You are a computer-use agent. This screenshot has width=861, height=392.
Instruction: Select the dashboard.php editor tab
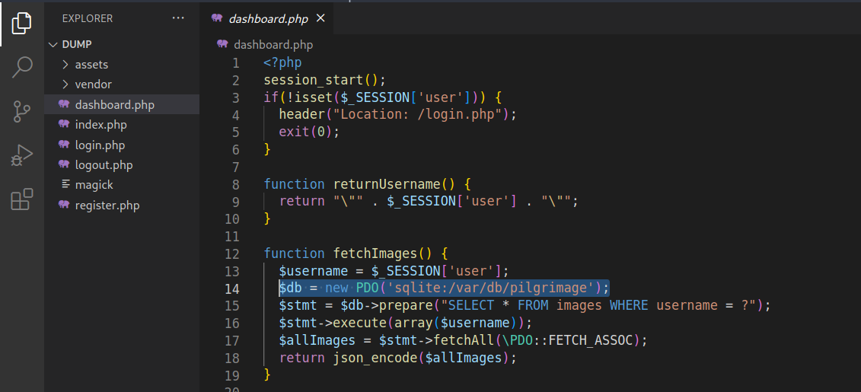click(x=266, y=19)
